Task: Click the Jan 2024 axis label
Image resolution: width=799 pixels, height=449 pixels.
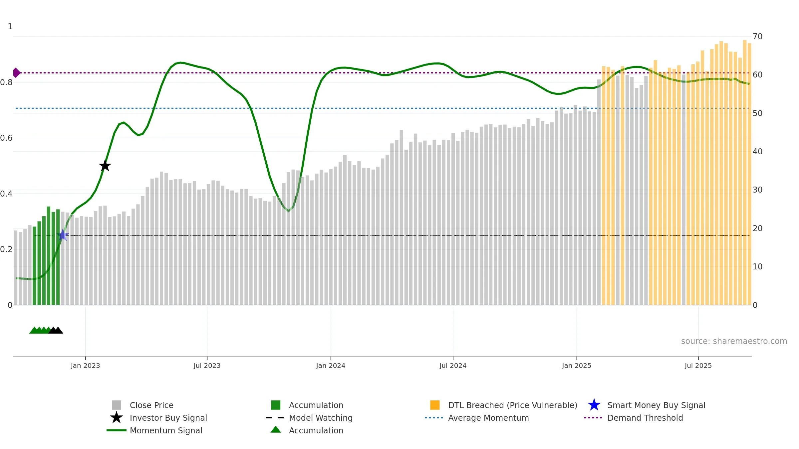Action: (x=331, y=366)
